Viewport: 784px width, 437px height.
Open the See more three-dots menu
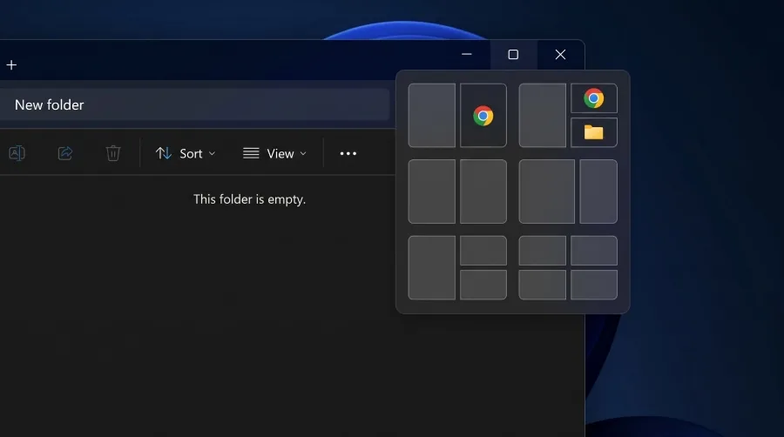[x=348, y=153]
